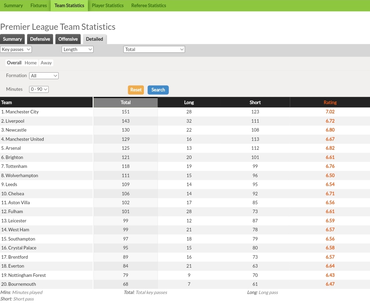Viewport: 370px width, 306px height.
Task: Click the 'Mins: Minutes played' legend
Action: [x=21, y=293]
